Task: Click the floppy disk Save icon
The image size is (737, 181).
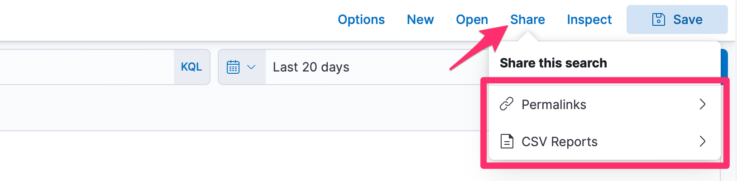Action: coord(658,19)
